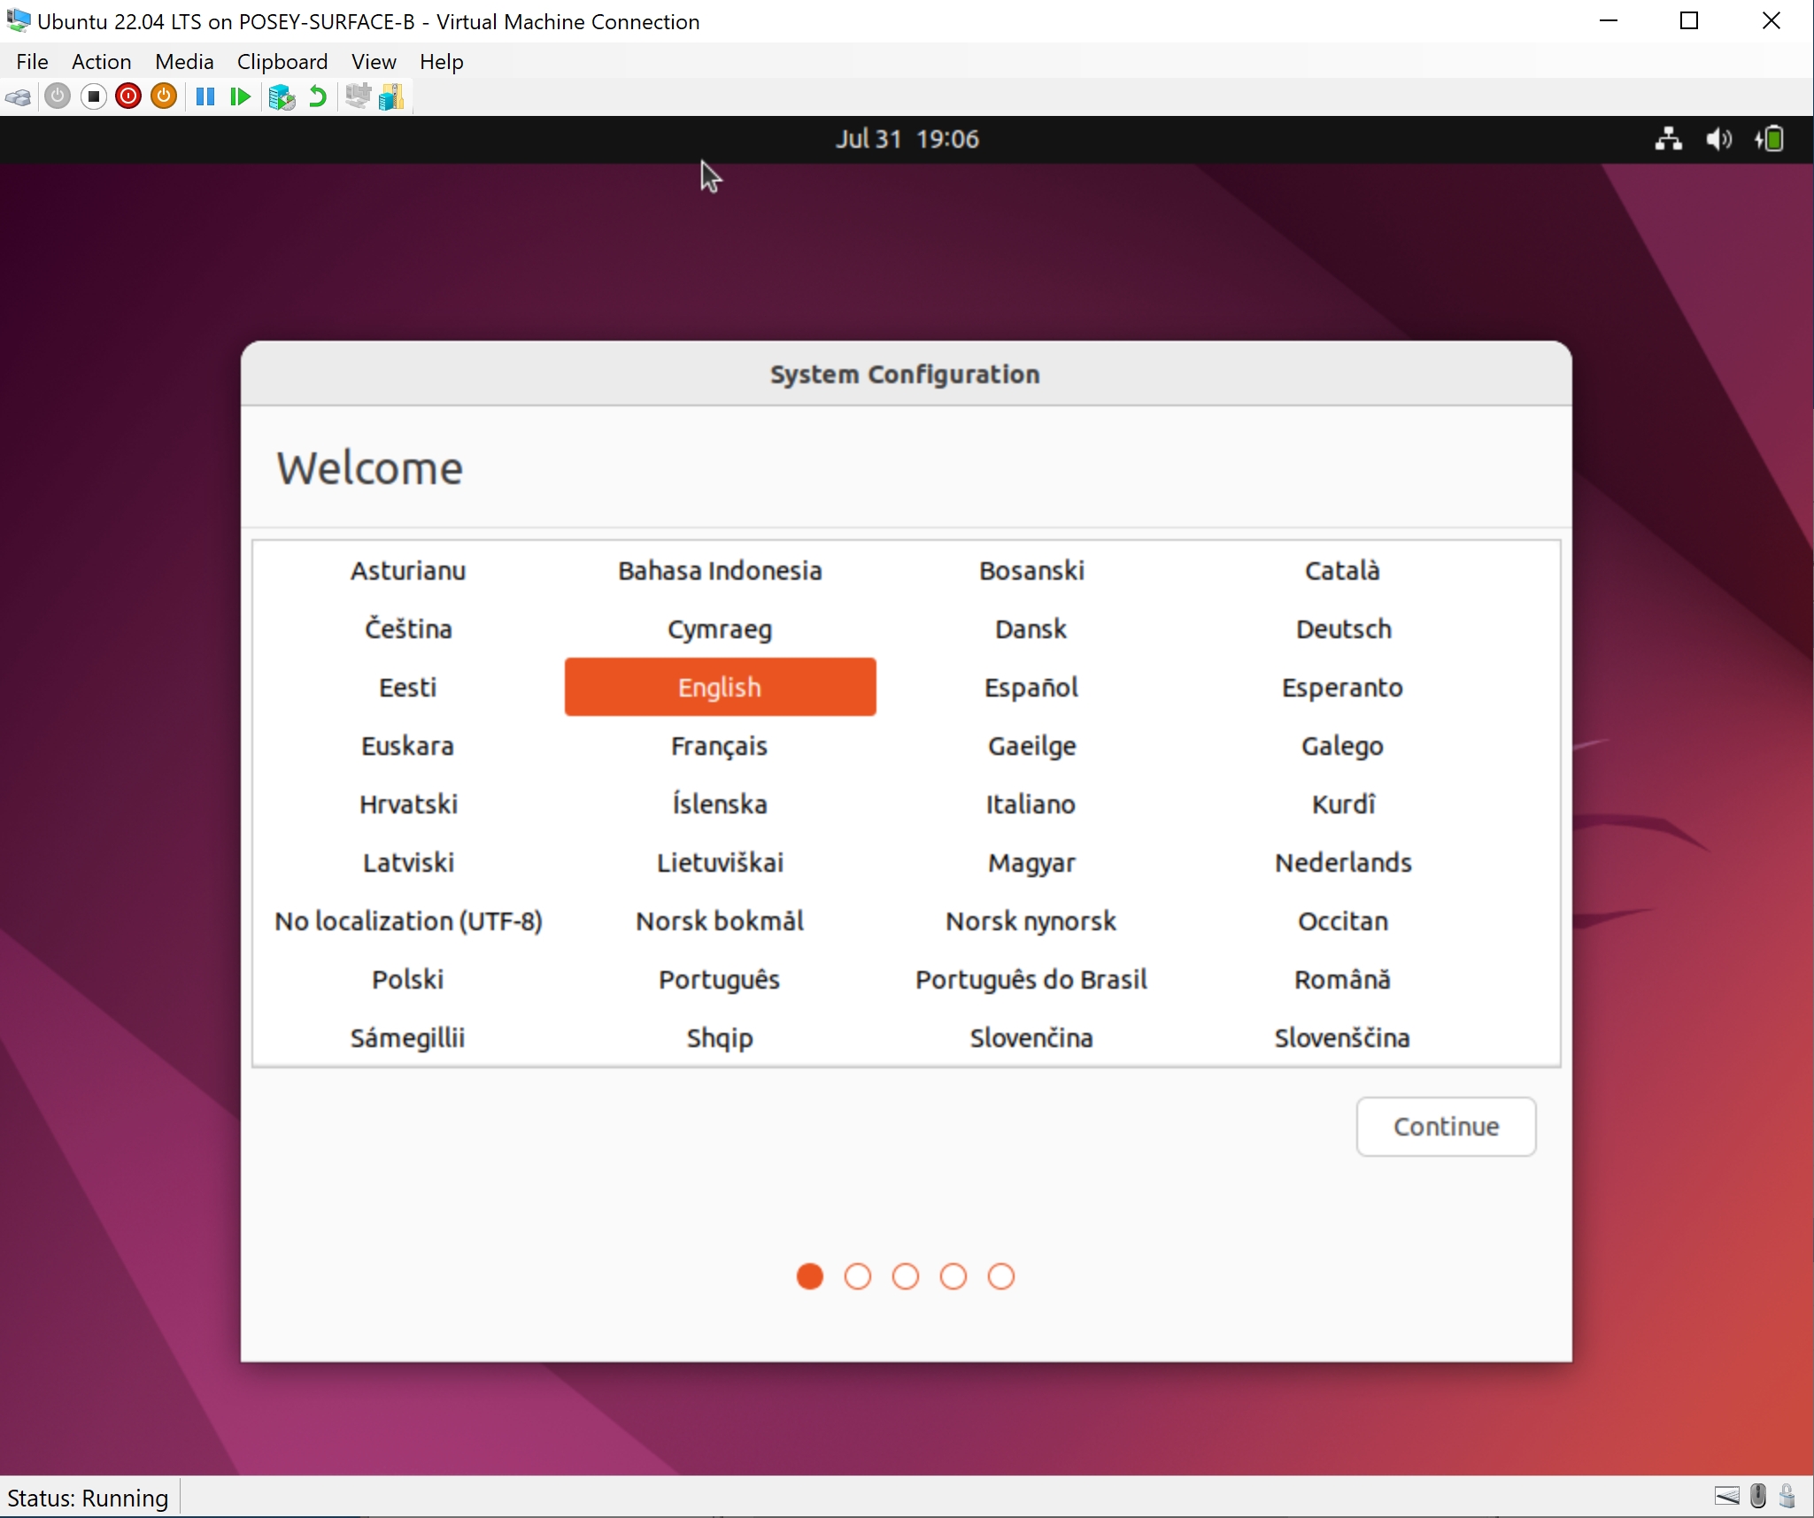Select Deutsch as the language
1814x1518 pixels.
click(x=1342, y=628)
